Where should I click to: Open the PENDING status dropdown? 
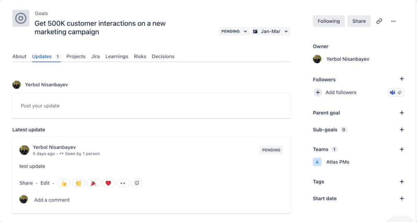click(234, 31)
